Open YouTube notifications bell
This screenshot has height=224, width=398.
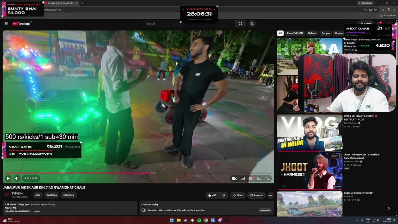(x=379, y=23)
